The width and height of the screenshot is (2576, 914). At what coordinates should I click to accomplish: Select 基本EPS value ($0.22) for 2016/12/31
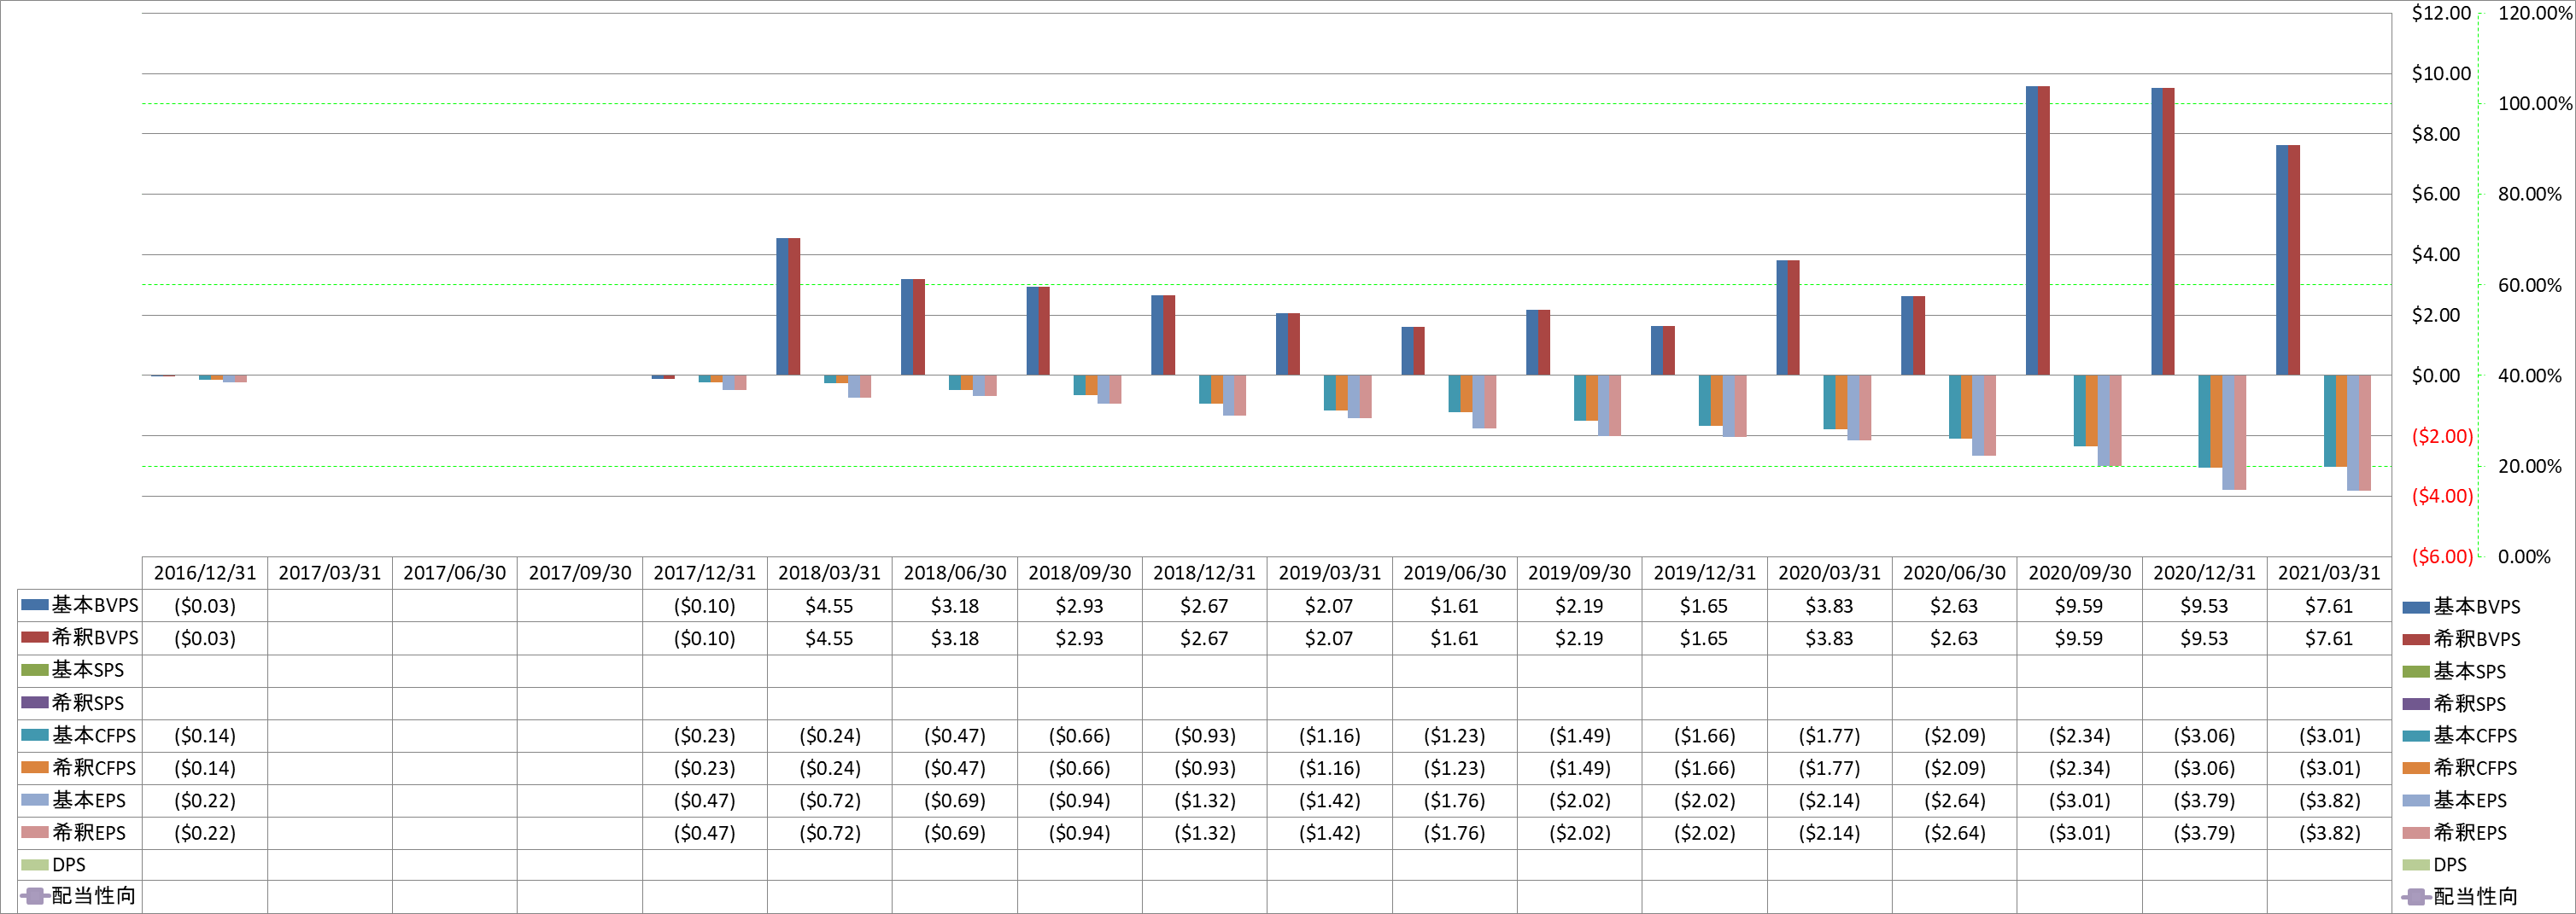[205, 800]
